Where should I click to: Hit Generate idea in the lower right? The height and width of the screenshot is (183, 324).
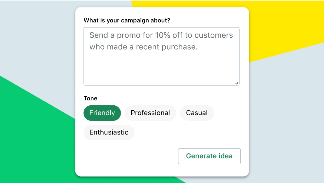pyautogui.click(x=209, y=156)
